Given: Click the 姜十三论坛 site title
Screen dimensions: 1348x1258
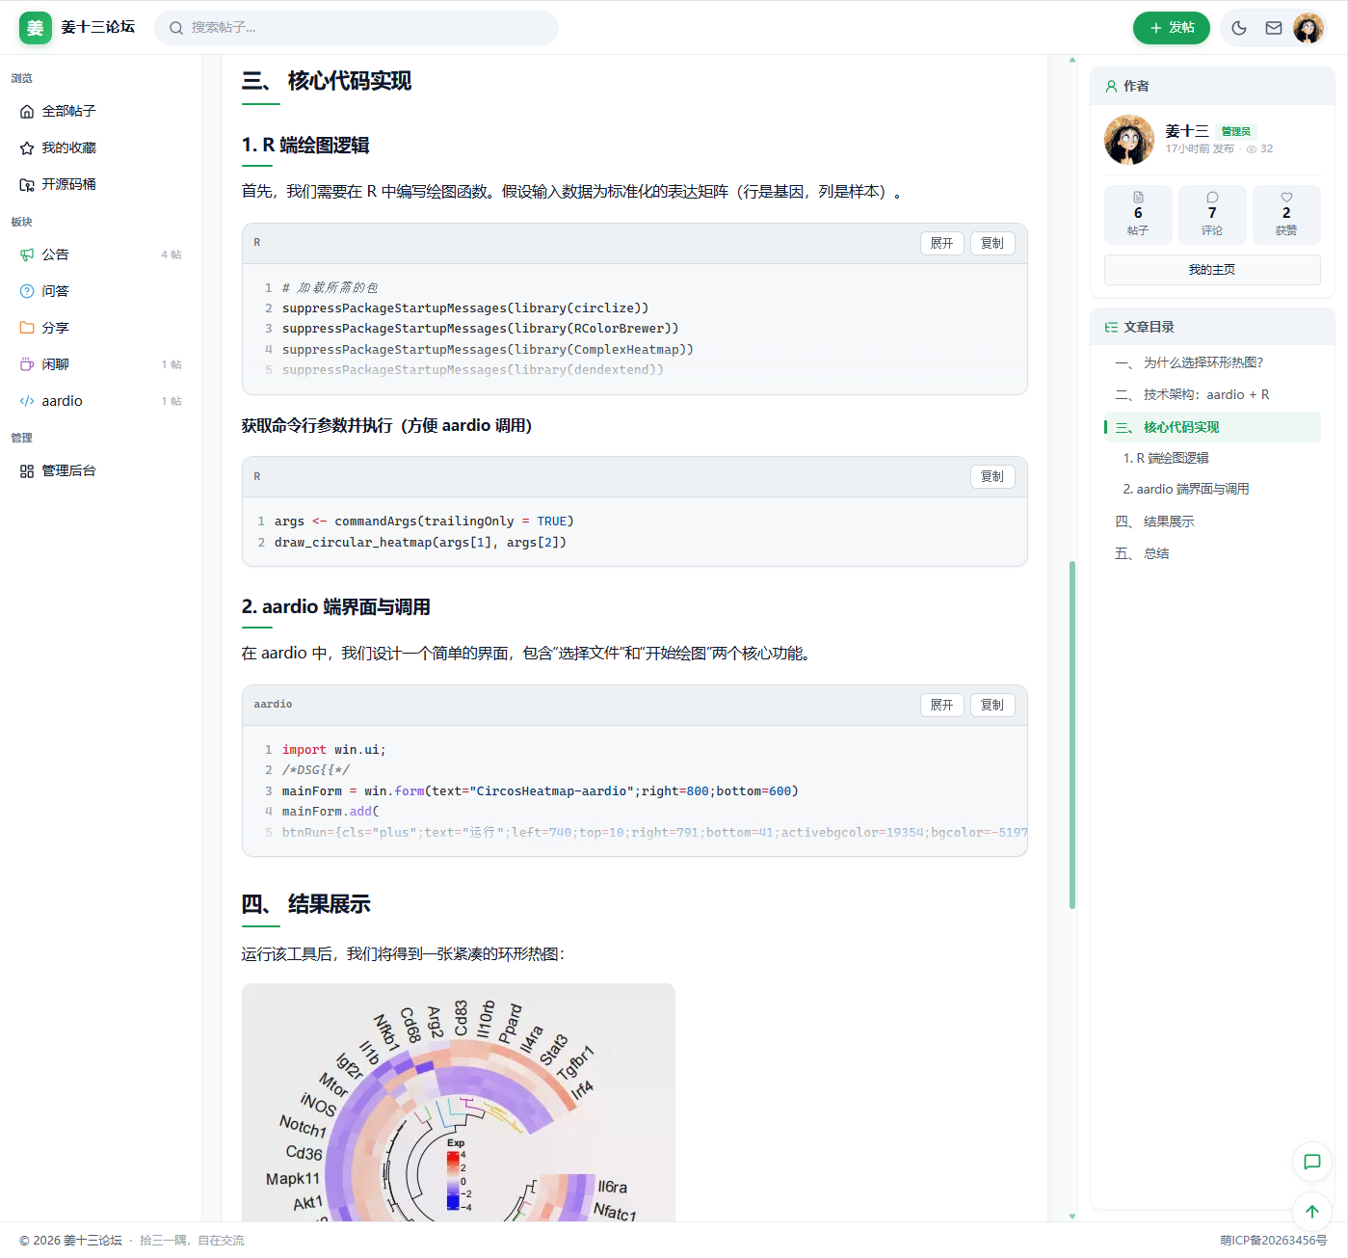Looking at the screenshot, I should (98, 27).
